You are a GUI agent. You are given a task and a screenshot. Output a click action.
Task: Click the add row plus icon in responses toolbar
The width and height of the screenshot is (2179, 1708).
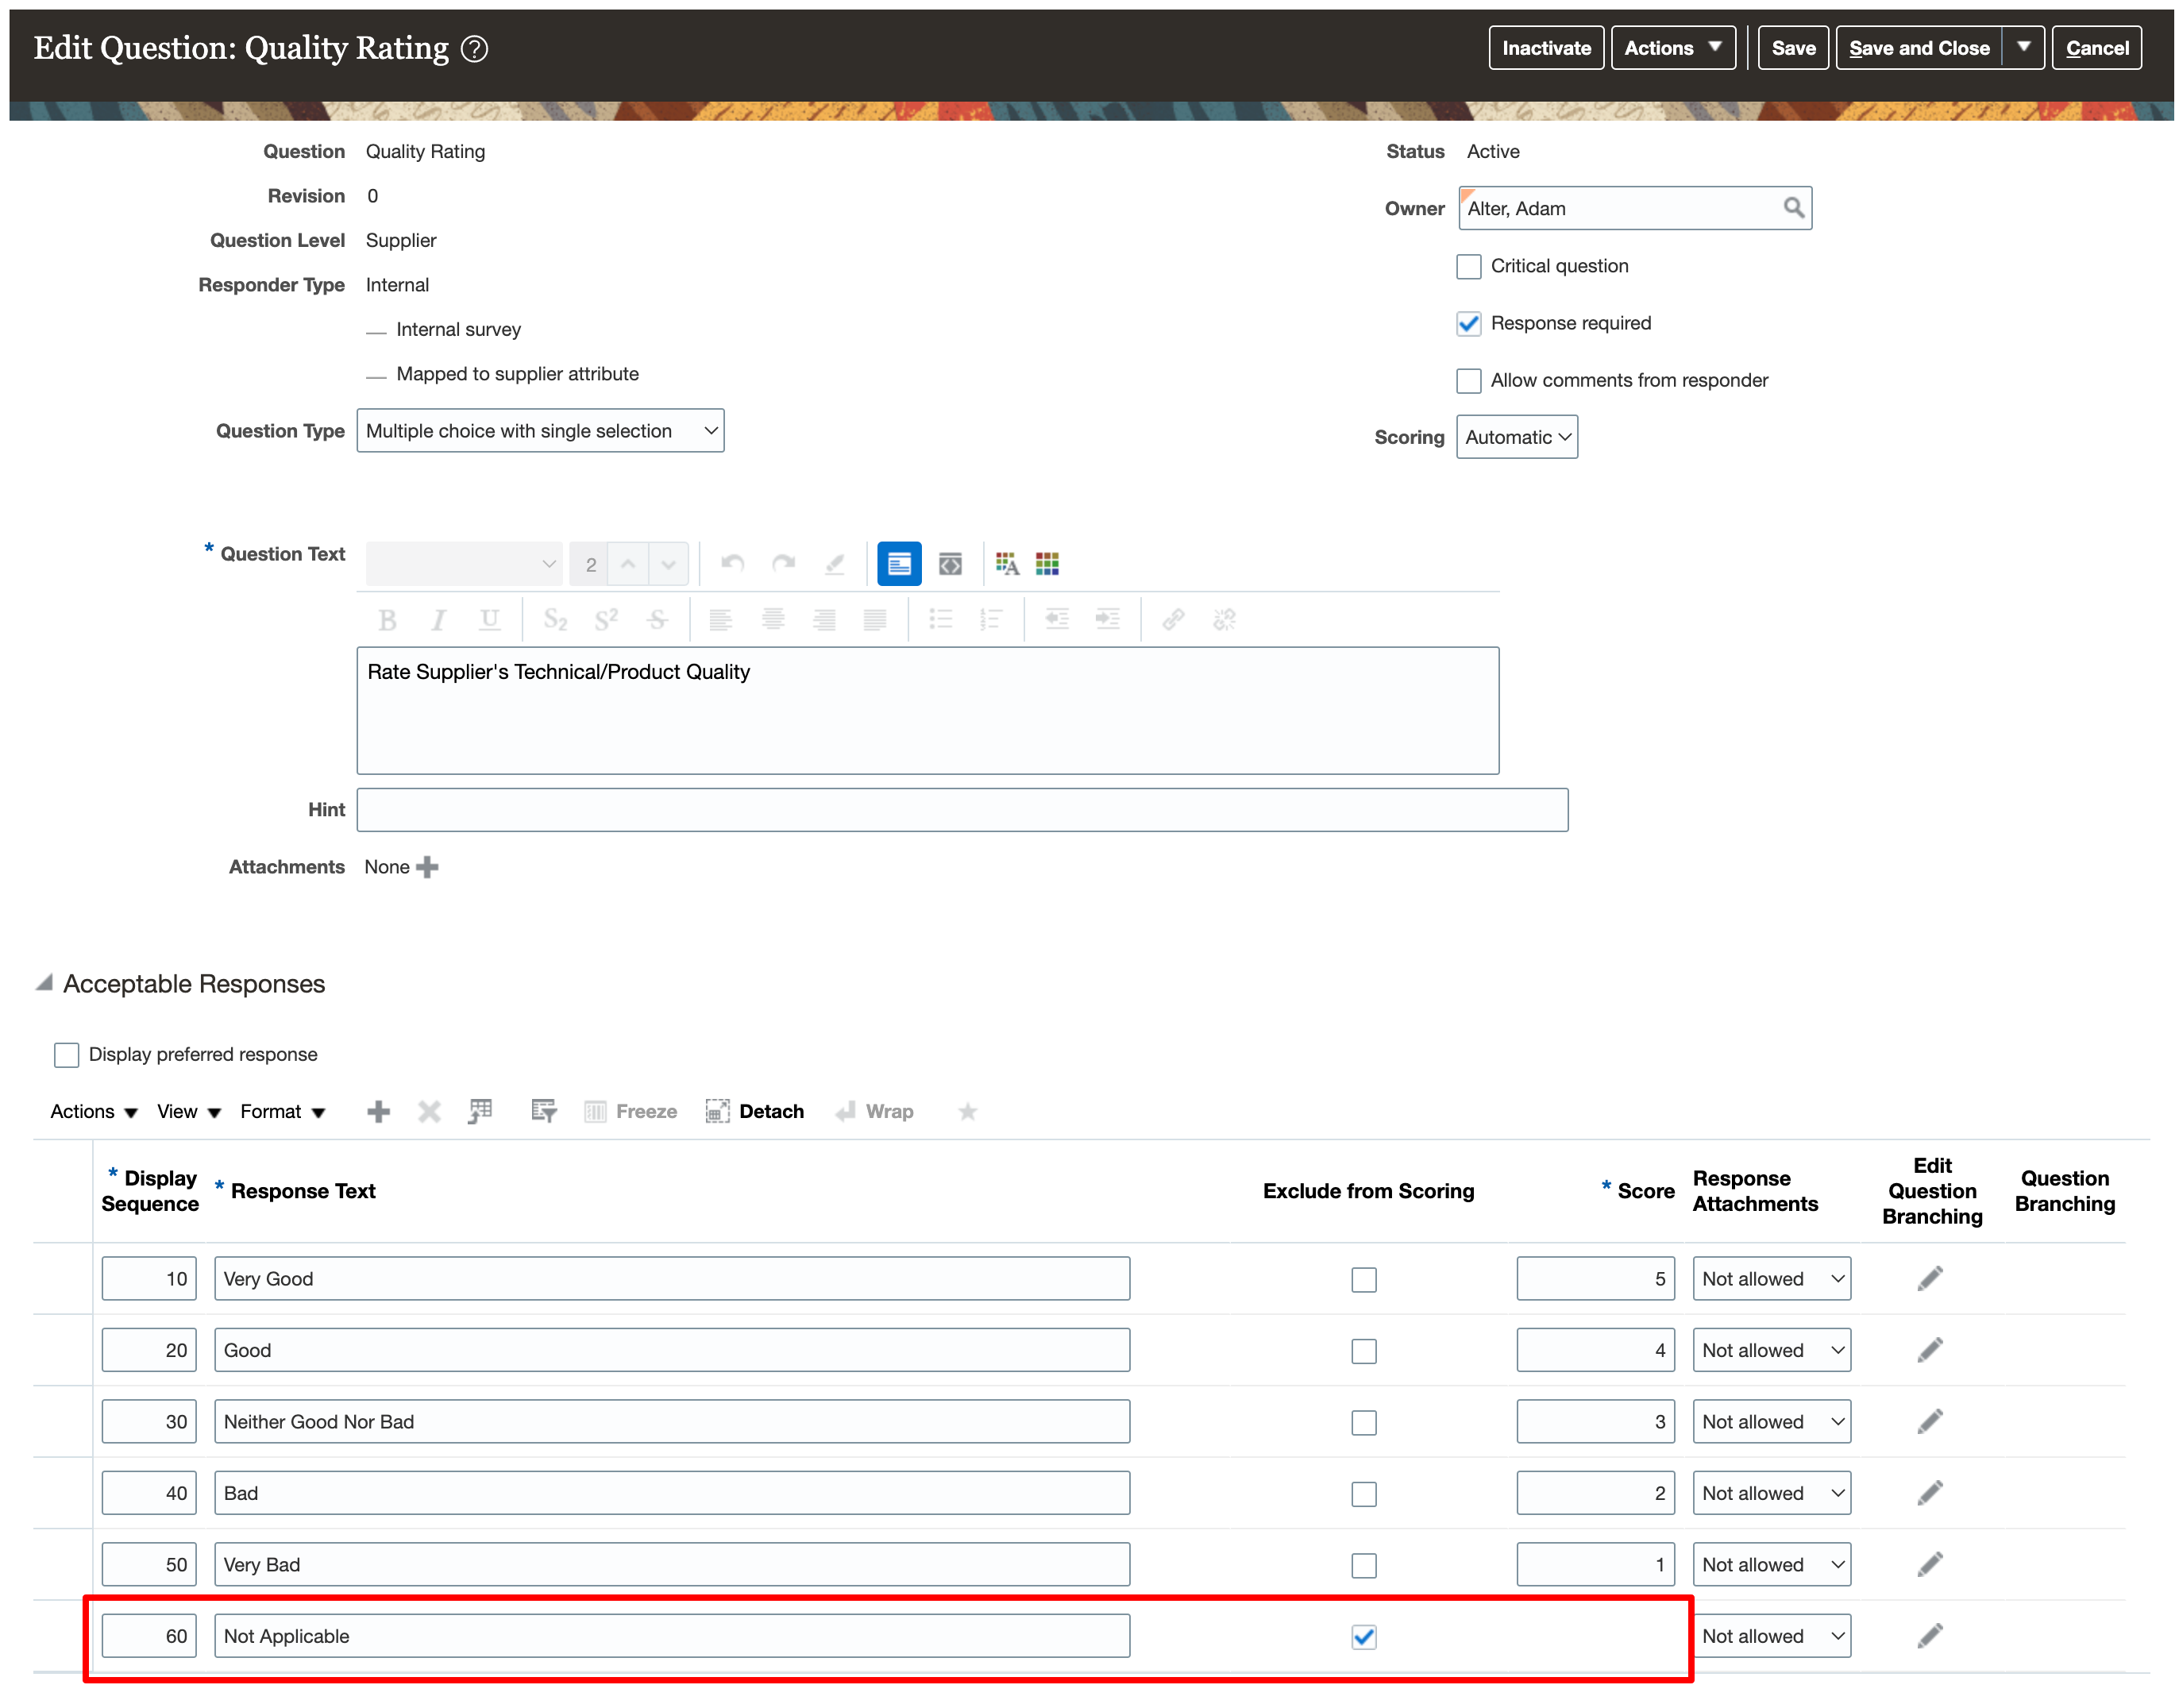click(x=378, y=1111)
